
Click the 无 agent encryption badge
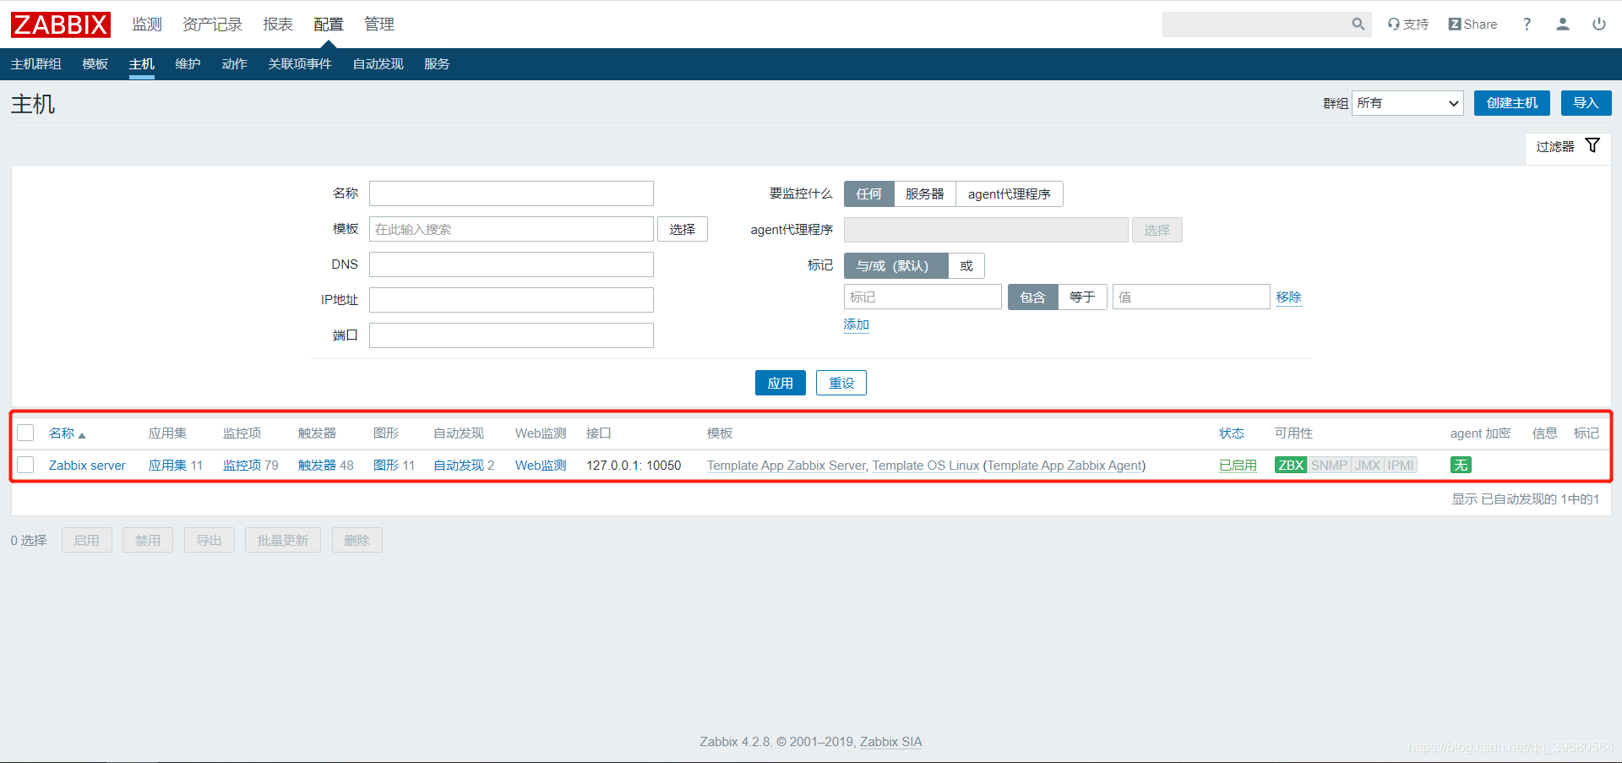tap(1461, 465)
